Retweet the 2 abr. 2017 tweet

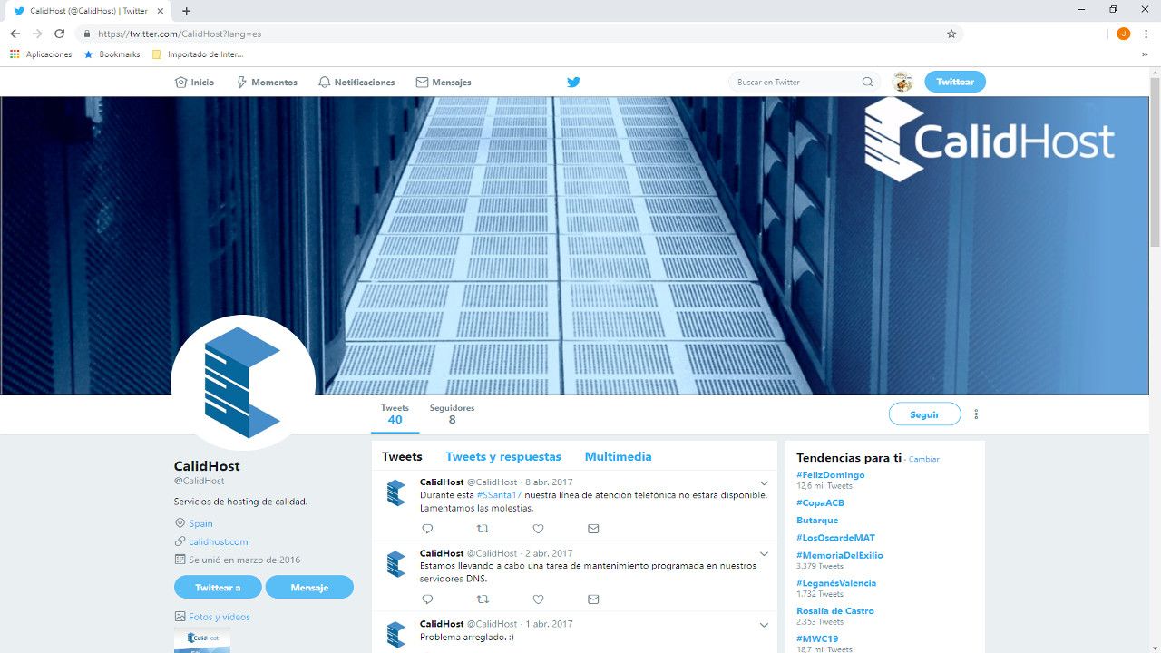(483, 599)
